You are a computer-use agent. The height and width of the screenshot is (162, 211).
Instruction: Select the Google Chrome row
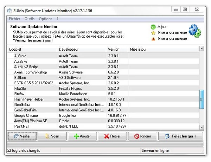(x=103, y=116)
